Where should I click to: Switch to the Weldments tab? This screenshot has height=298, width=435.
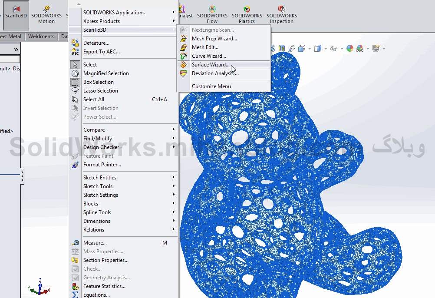[41, 36]
